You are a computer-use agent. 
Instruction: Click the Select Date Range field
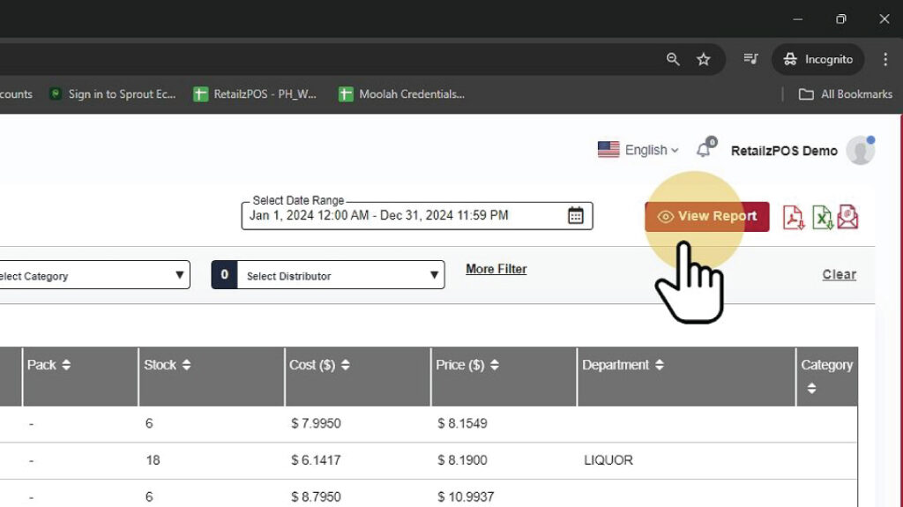(406, 215)
